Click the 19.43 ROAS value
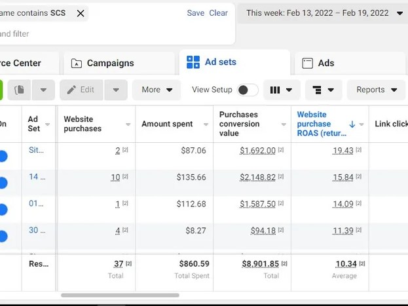The image size is (408, 306). tap(343, 151)
